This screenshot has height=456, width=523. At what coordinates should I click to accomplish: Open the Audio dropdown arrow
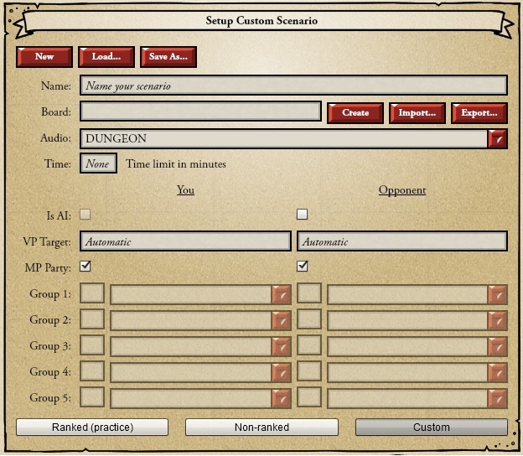(498, 139)
